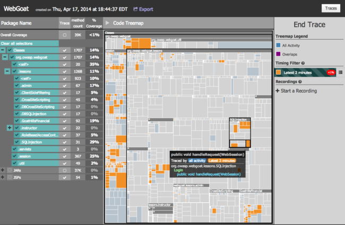The height and width of the screenshot is (225, 345).
Task: Select lessons.instructor treemap header
Action: tap(160, 204)
